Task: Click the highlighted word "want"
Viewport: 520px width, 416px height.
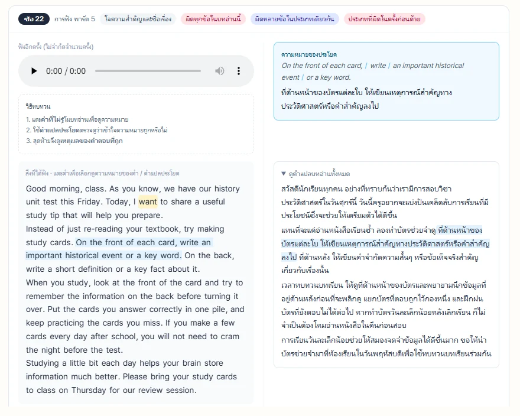Action: 148,201
